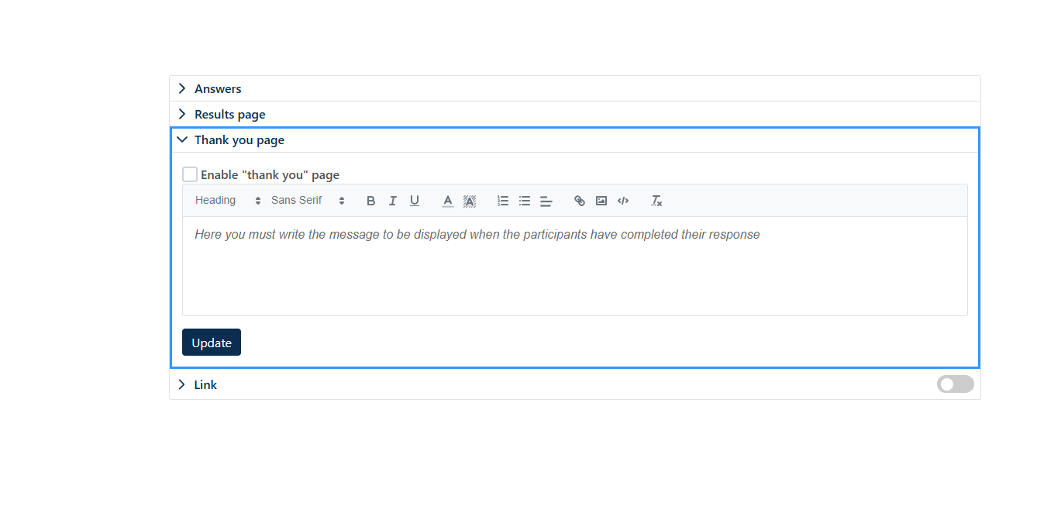Open text color picker
Screen dimensions: 1054x520
pos(448,201)
